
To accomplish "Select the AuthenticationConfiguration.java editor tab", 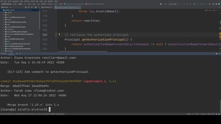I will point(68,7).
